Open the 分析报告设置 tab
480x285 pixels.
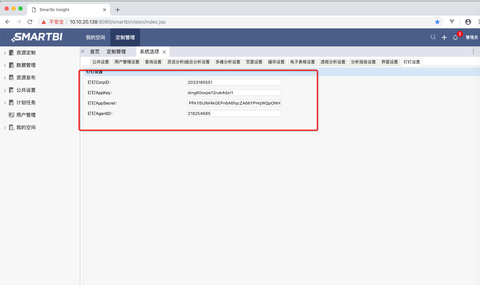[x=363, y=62]
